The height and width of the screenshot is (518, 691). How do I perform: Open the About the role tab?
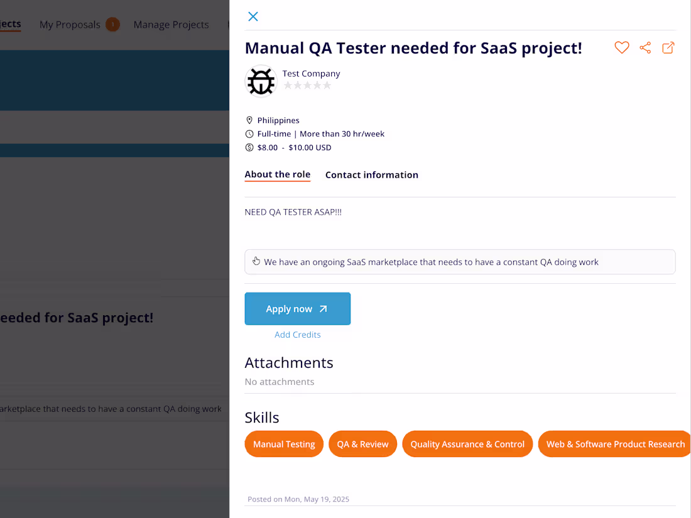pos(278,175)
